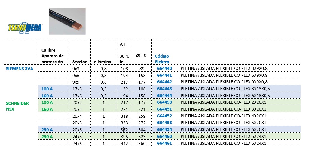Click the ΔT 30ºC In header
The width and height of the screenshot is (315, 154).
point(124,53)
